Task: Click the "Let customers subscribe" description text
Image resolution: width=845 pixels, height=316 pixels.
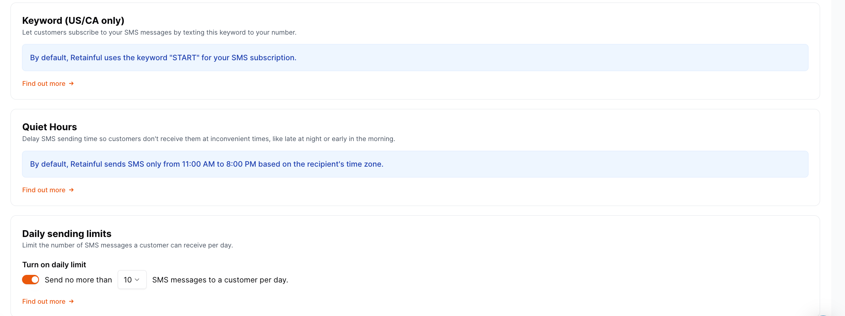Action: coord(159,32)
